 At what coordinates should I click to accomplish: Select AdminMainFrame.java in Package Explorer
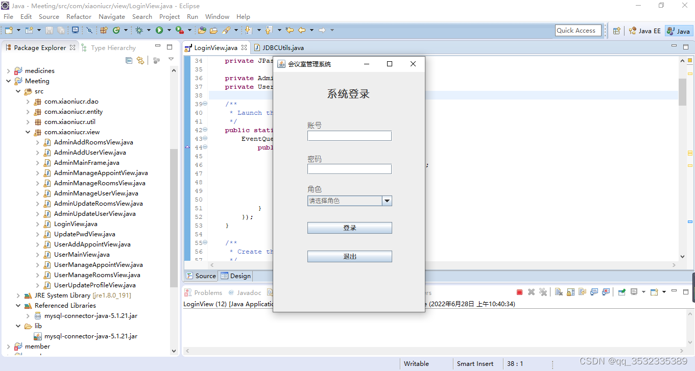(87, 163)
